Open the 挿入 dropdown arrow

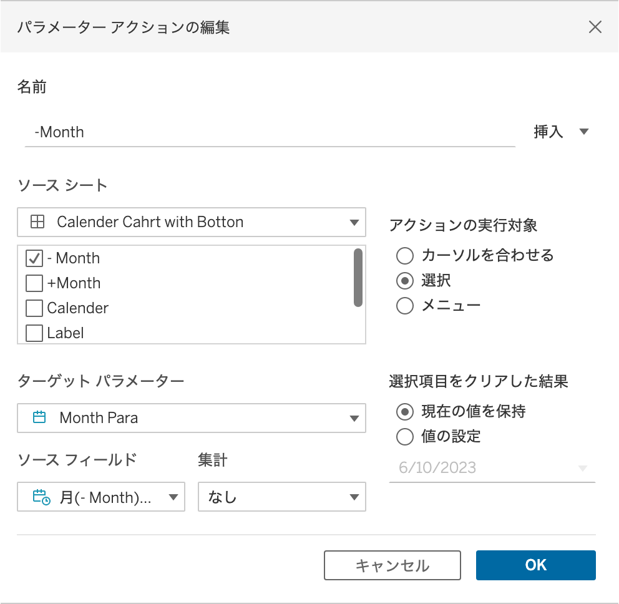coord(583,132)
